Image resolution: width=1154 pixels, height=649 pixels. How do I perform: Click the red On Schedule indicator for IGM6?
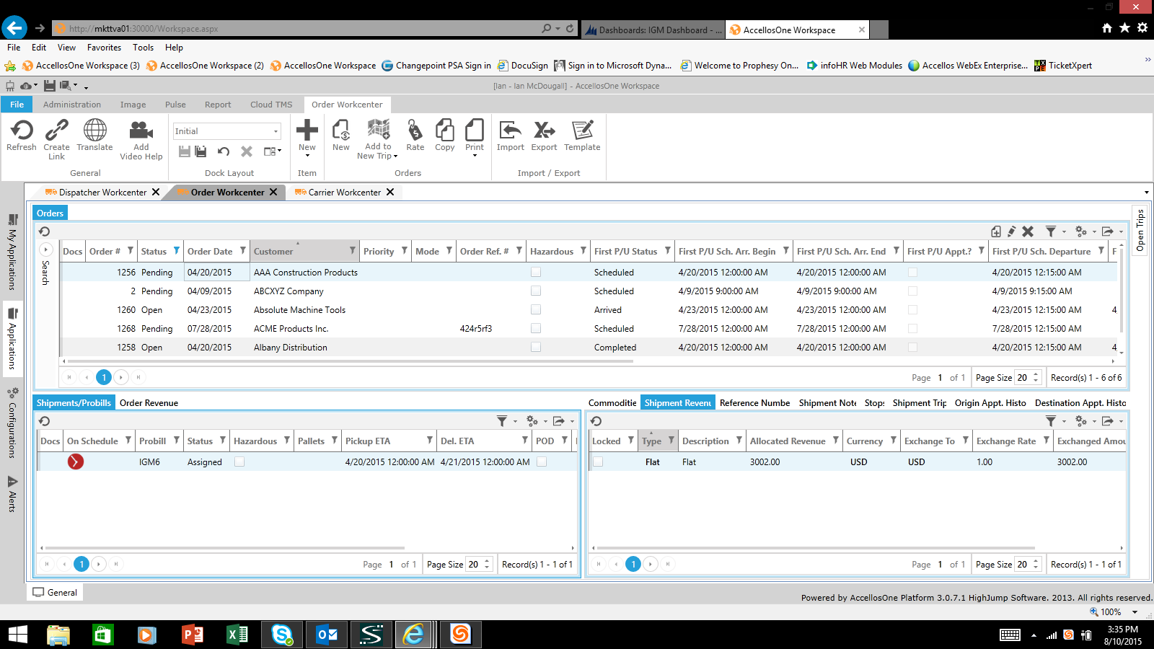coord(76,462)
